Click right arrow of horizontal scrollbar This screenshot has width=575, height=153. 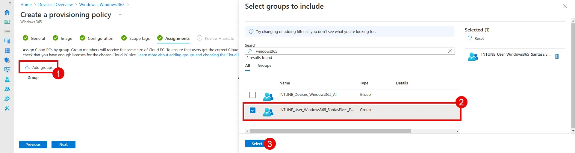(457, 131)
